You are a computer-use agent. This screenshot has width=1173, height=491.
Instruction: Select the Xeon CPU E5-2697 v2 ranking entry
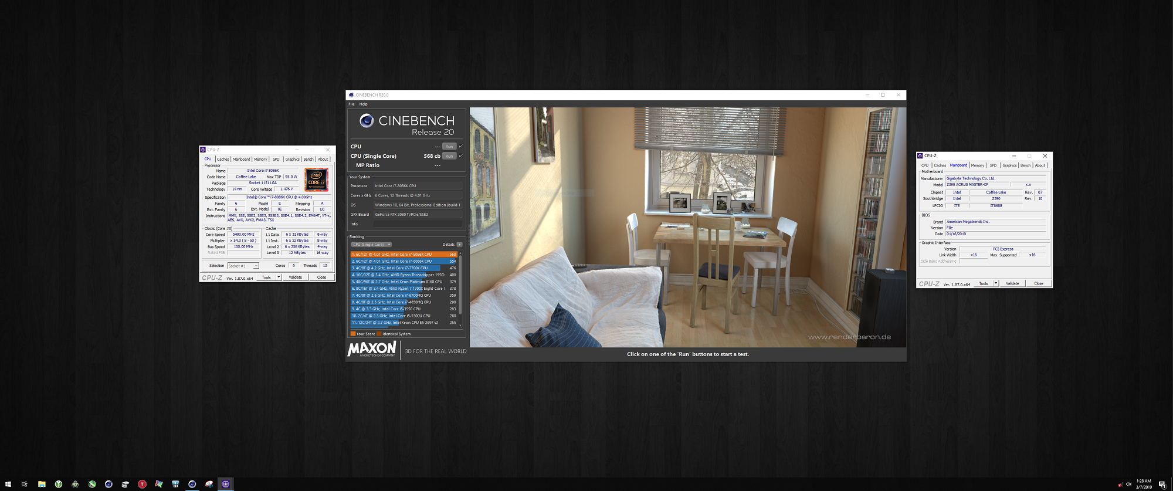(404, 323)
